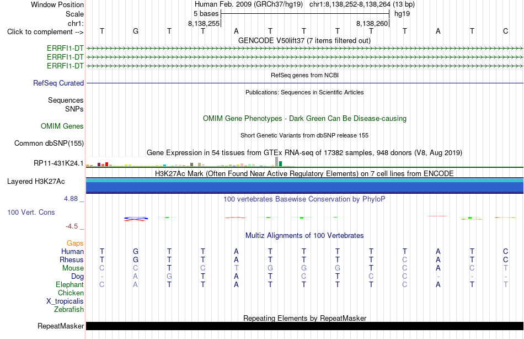The height and width of the screenshot is (339, 524).
Task: Click the G base in the Rhesus row
Action: pyautogui.click(x=135, y=259)
